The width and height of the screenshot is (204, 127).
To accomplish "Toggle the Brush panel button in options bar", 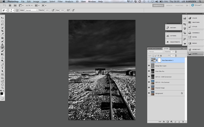I will 17,10.
